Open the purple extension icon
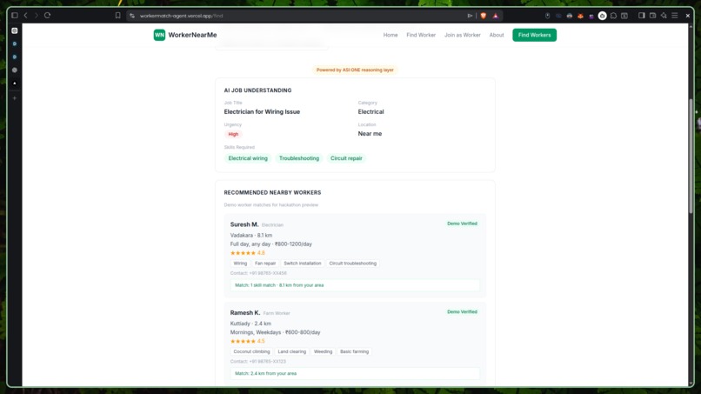 [591, 16]
